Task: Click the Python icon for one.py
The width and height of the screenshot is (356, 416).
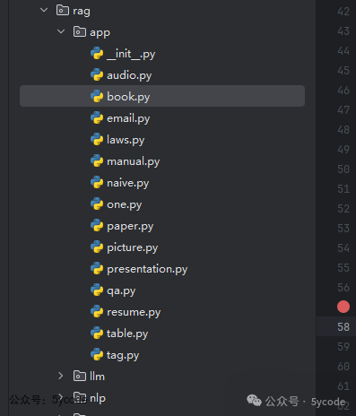Action: point(97,204)
